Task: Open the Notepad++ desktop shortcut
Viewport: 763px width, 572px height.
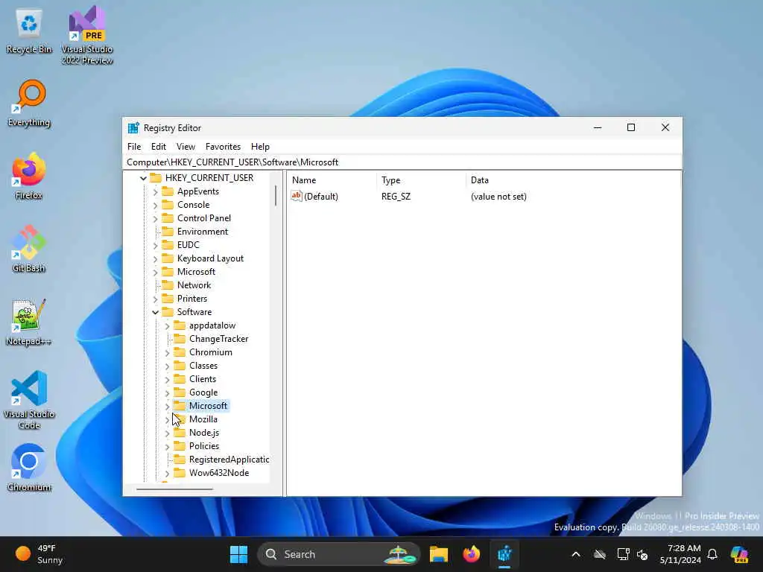Action: pyautogui.click(x=29, y=322)
